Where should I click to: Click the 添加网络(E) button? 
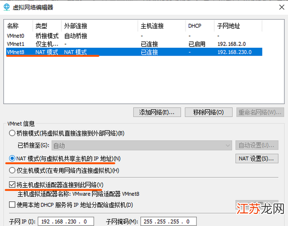(157, 112)
